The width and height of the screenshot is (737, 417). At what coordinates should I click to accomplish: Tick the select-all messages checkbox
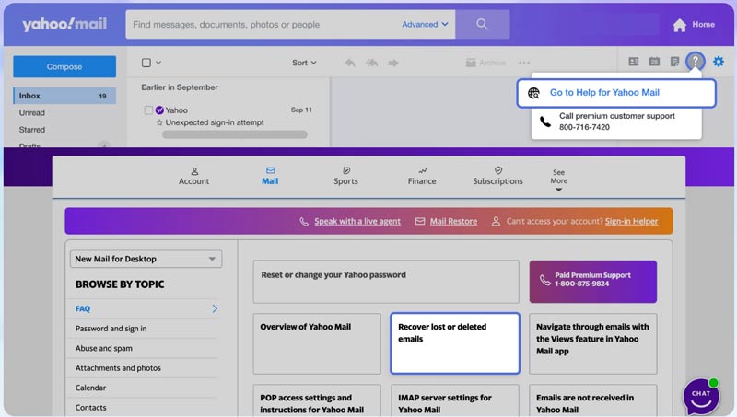pyautogui.click(x=146, y=63)
